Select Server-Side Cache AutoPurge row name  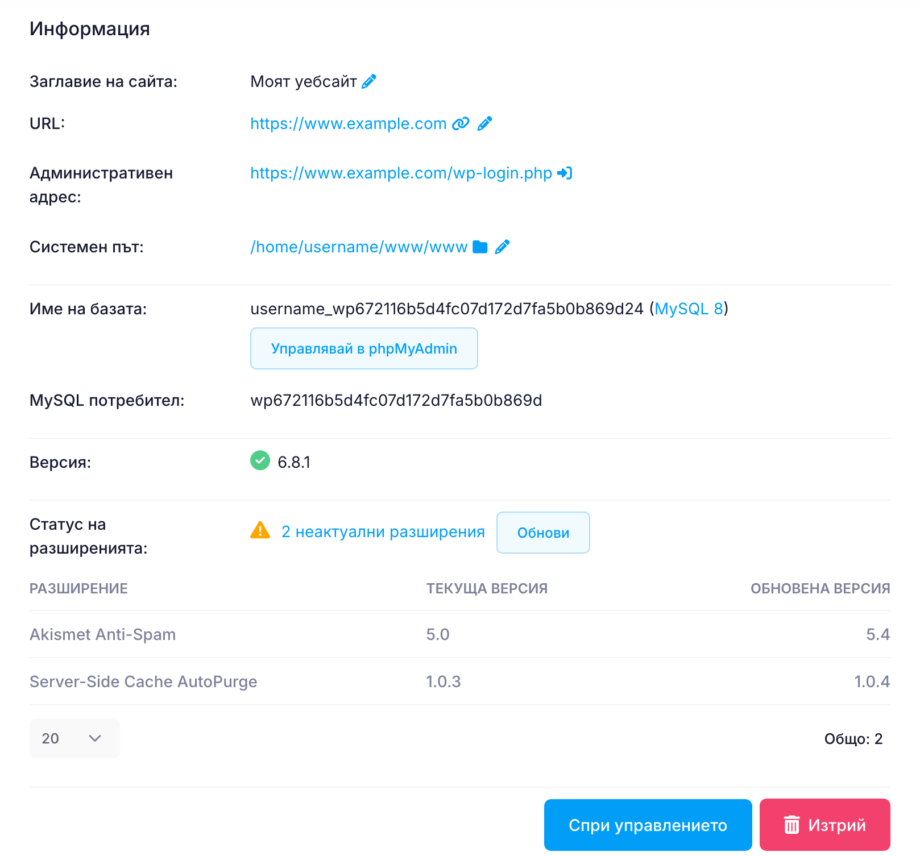pyautogui.click(x=143, y=682)
